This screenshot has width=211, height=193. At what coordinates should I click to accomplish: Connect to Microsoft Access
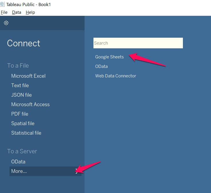point(30,104)
